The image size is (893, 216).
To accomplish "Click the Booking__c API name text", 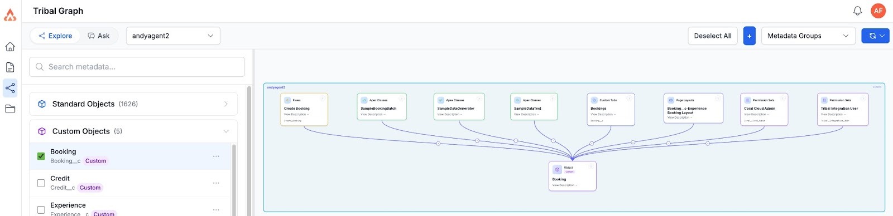I will 65,161.
